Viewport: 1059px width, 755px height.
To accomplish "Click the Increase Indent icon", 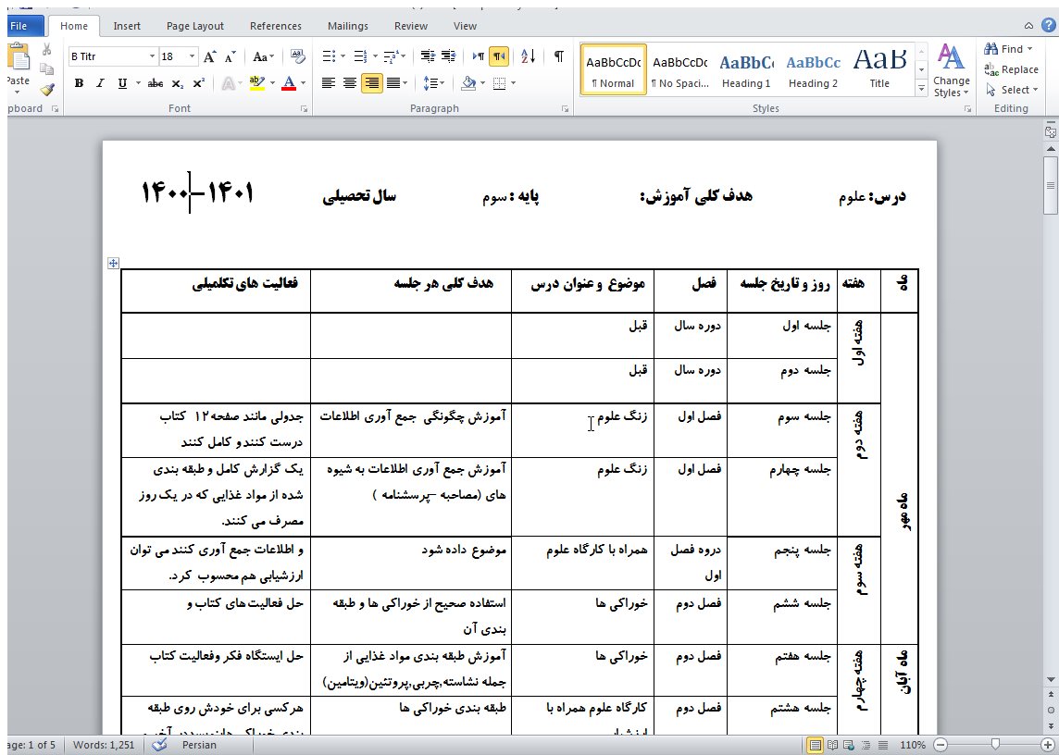I will [448, 56].
